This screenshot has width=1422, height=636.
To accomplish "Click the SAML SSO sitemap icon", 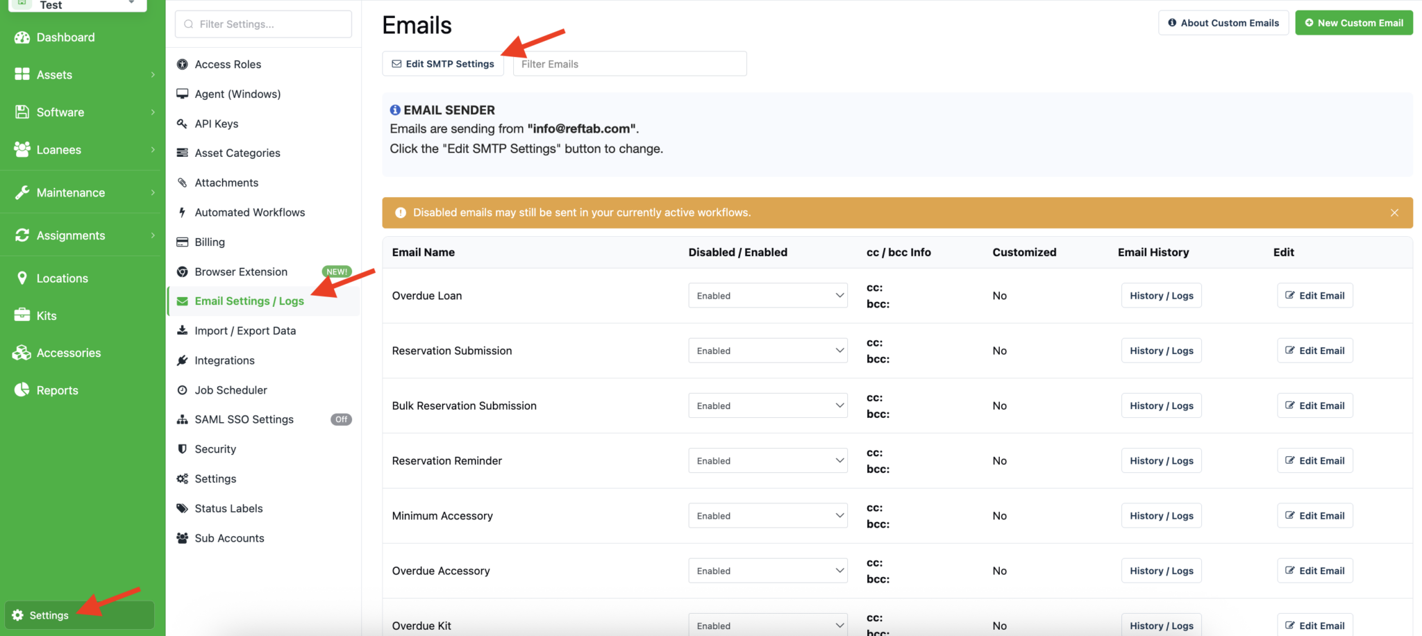I will click(183, 419).
